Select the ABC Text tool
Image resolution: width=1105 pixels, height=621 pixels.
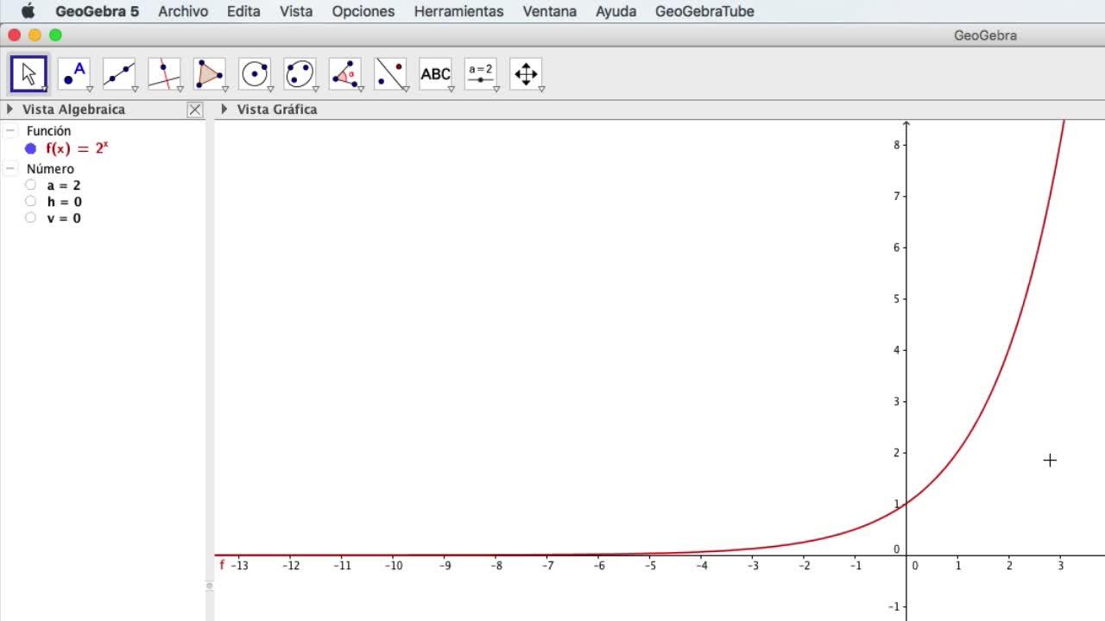pyautogui.click(x=435, y=74)
